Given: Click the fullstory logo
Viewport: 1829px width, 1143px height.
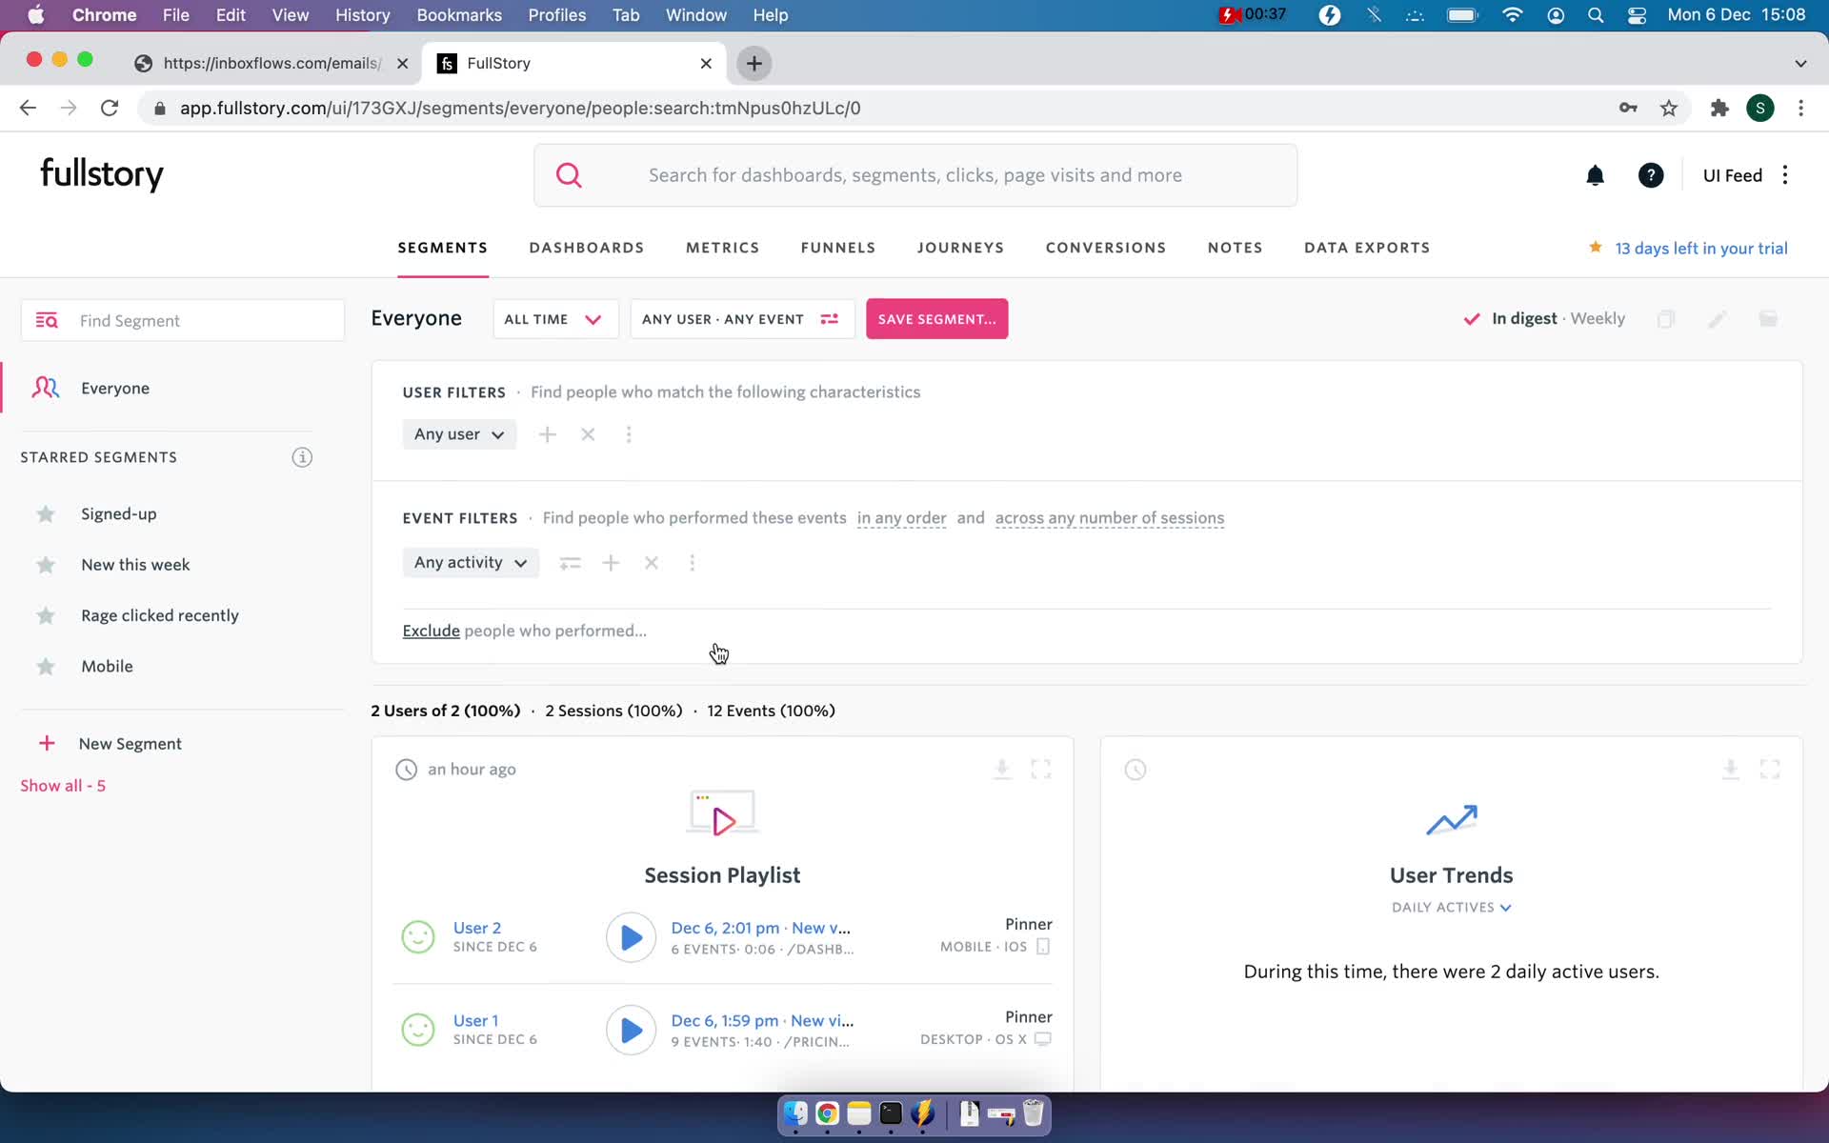Looking at the screenshot, I should click(102, 174).
